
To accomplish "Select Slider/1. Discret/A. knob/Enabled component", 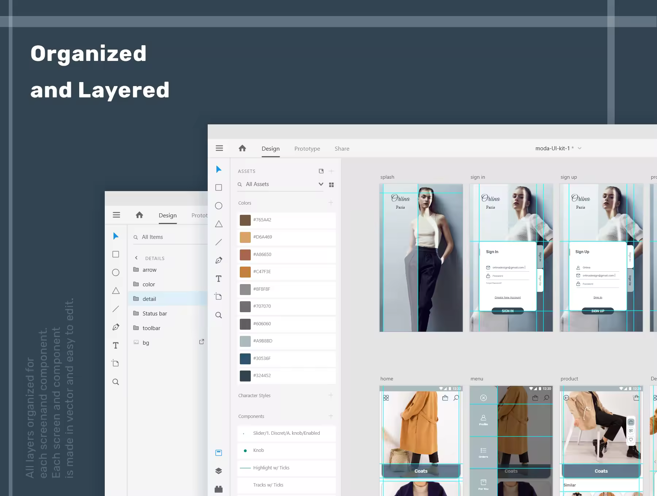I will point(287,433).
